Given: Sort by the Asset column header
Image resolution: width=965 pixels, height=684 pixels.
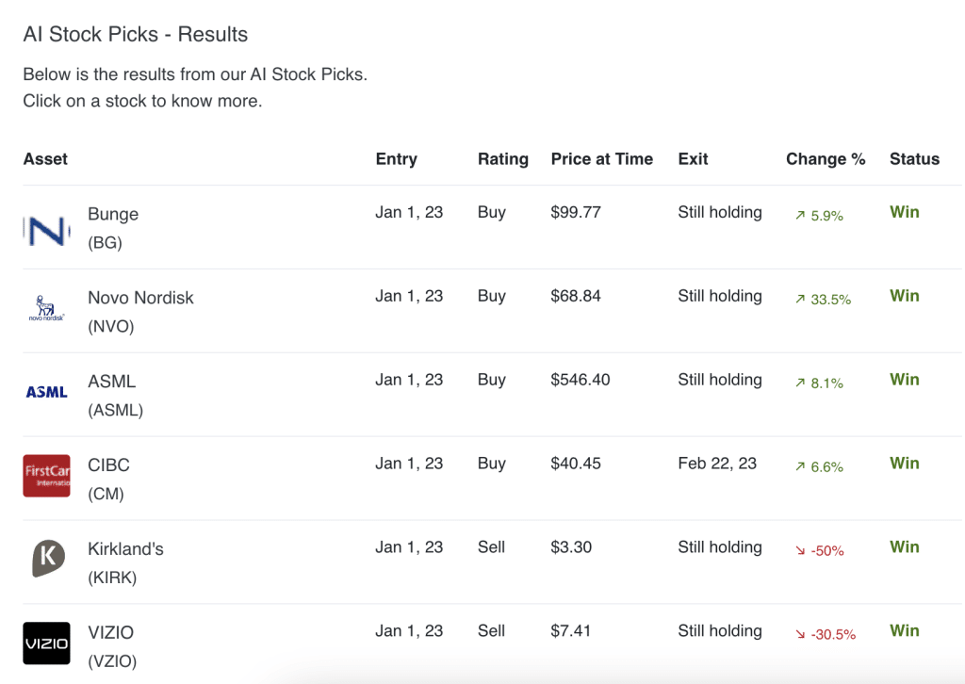Looking at the screenshot, I should click(x=44, y=158).
